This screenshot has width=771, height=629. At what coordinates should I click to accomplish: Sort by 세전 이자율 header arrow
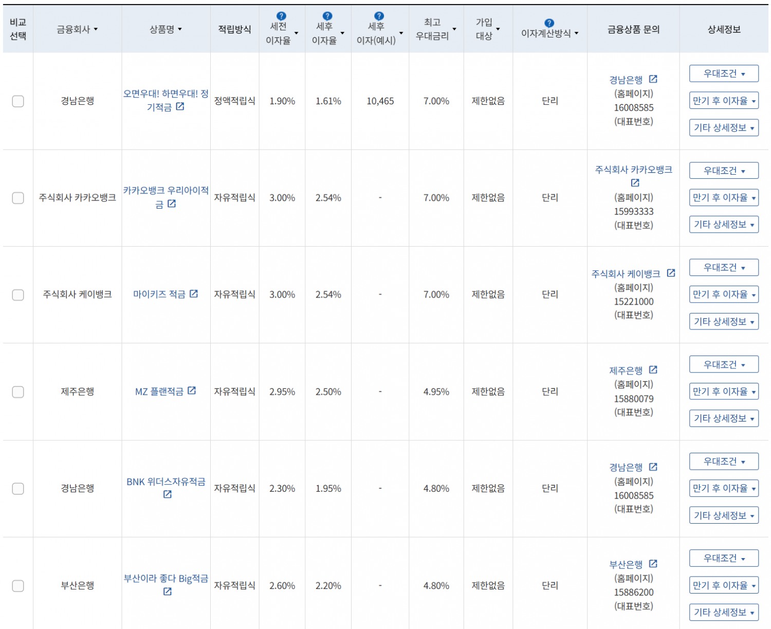coord(296,33)
